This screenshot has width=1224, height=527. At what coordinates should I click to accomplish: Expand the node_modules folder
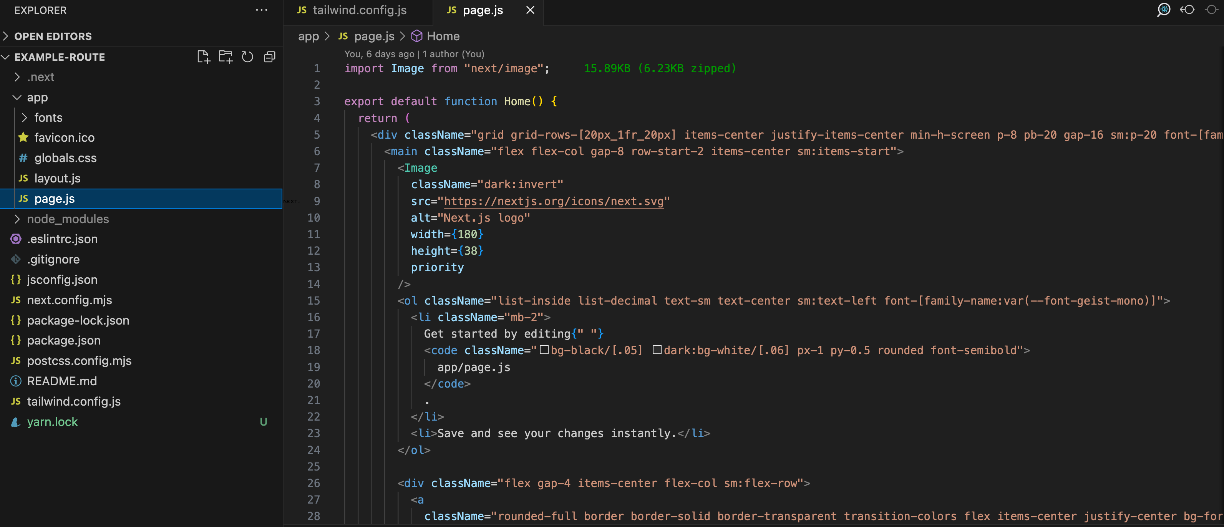(x=68, y=219)
